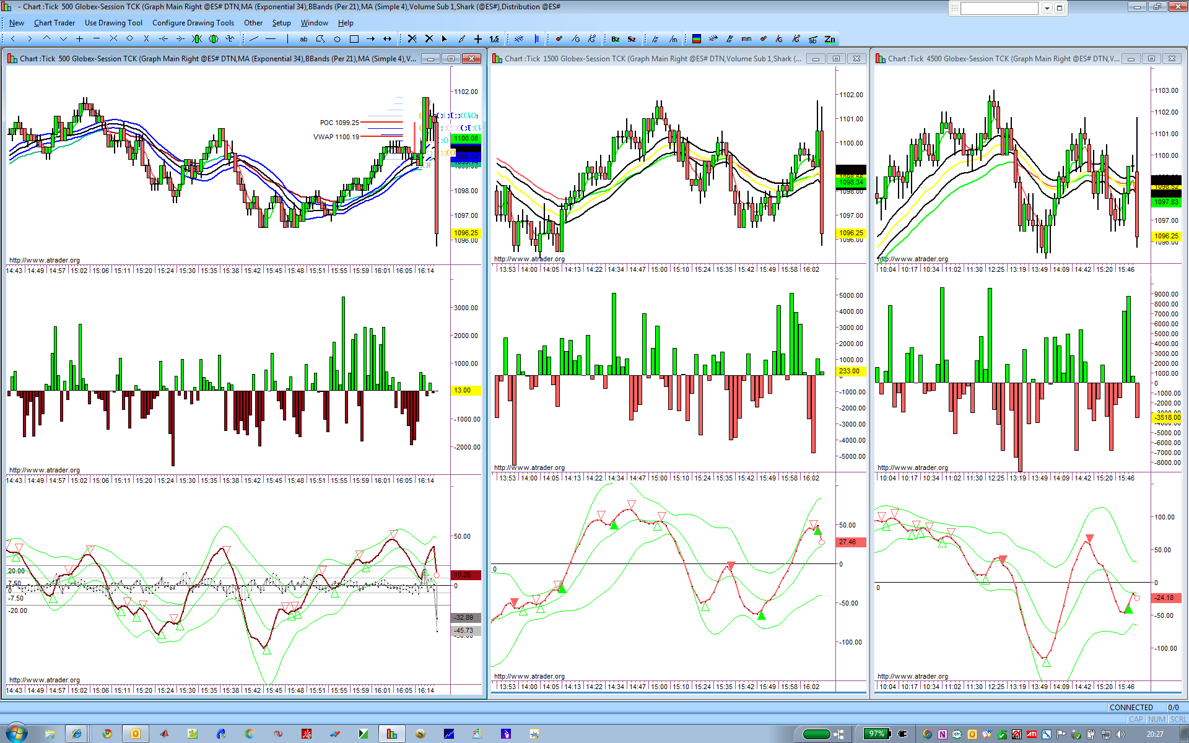The width and height of the screenshot is (1189, 743).
Task: Click the dashed right-arrow toolbar icon
Action: tap(180, 39)
